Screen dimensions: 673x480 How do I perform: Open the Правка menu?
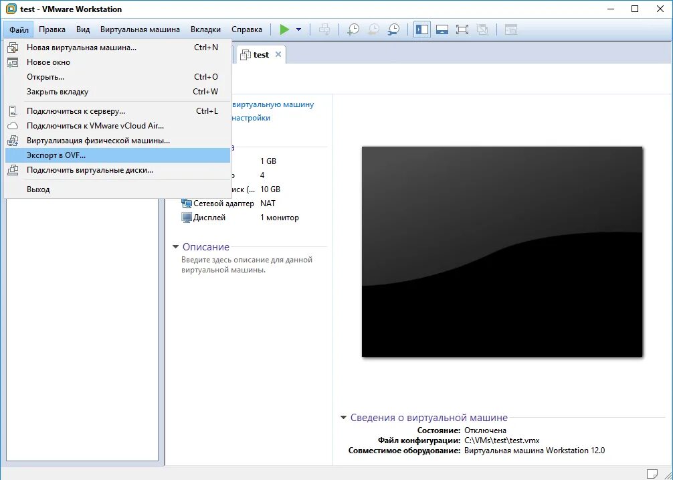tap(52, 29)
